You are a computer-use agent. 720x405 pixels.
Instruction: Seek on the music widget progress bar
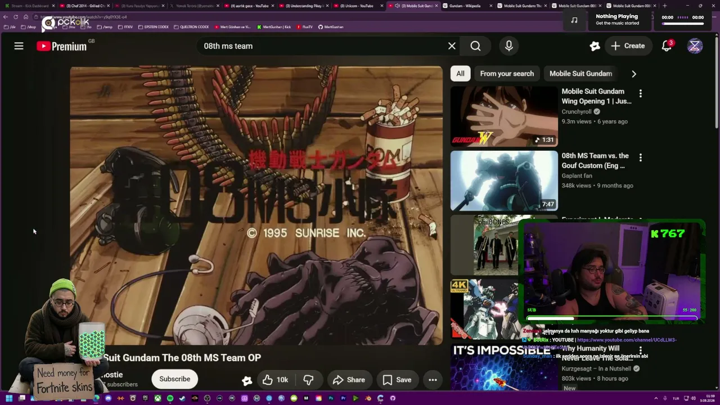(x=683, y=24)
